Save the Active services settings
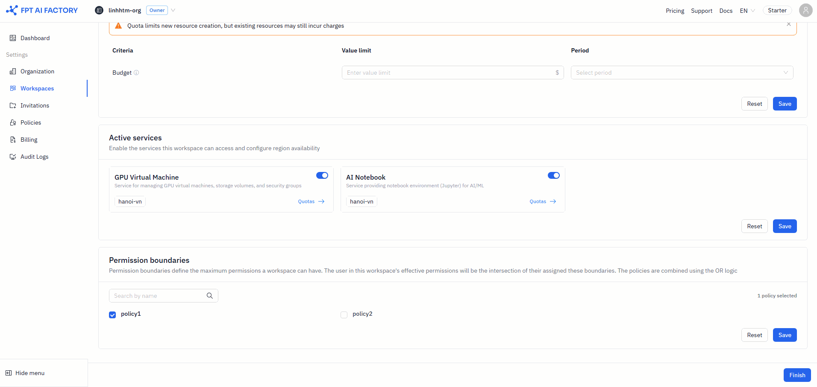The height and width of the screenshot is (387, 817). pos(785,226)
